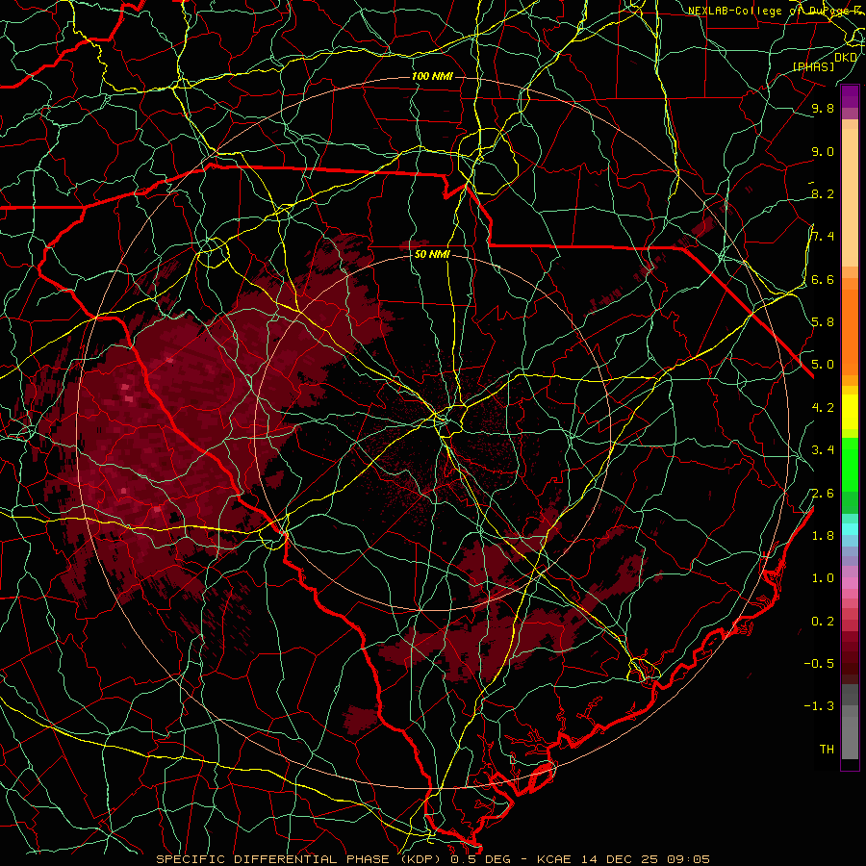Screen dimensions: 866x866
Task: Click the cyan band of color scale
Action: click(850, 529)
